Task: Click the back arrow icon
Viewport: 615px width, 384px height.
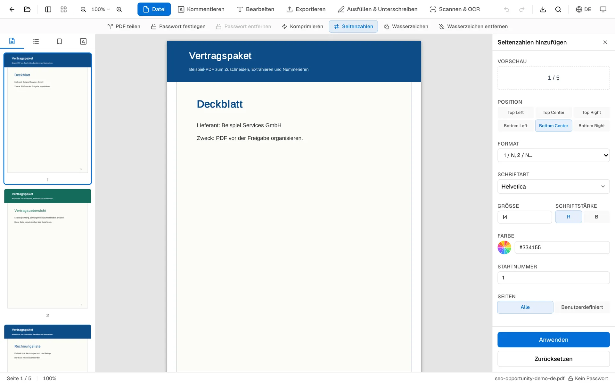Action: (x=12, y=9)
